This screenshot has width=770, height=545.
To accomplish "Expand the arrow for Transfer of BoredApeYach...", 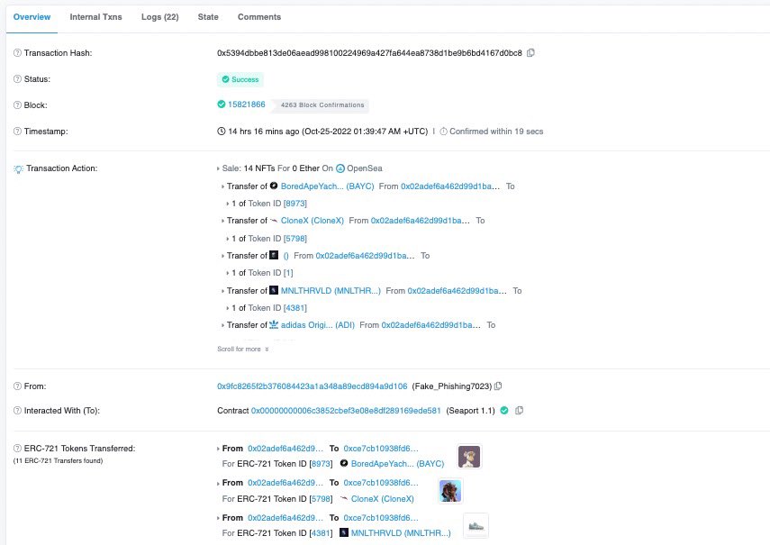I will pyautogui.click(x=223, y=186).
